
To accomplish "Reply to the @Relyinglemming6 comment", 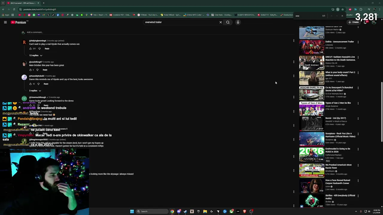I will (x=47, y=49).
